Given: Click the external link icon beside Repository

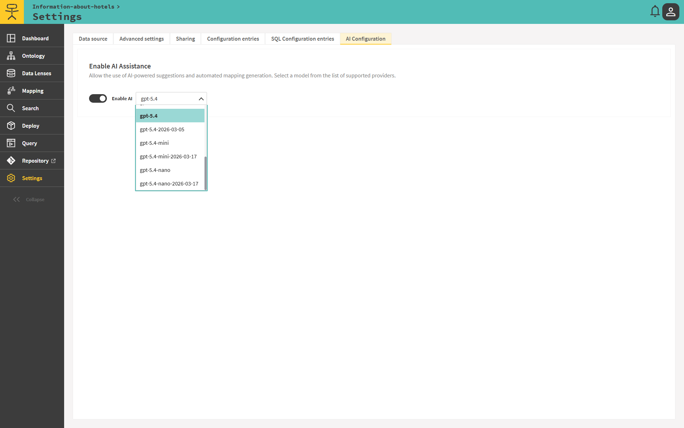Looking at the screenshot, I should tap(53, 161).
